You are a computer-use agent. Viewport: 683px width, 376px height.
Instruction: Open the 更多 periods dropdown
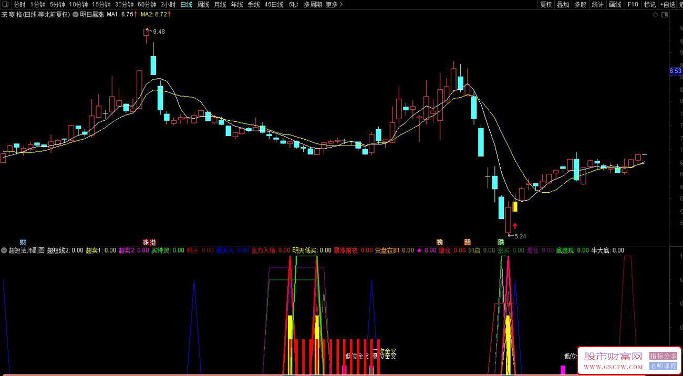tap(334, 5)
